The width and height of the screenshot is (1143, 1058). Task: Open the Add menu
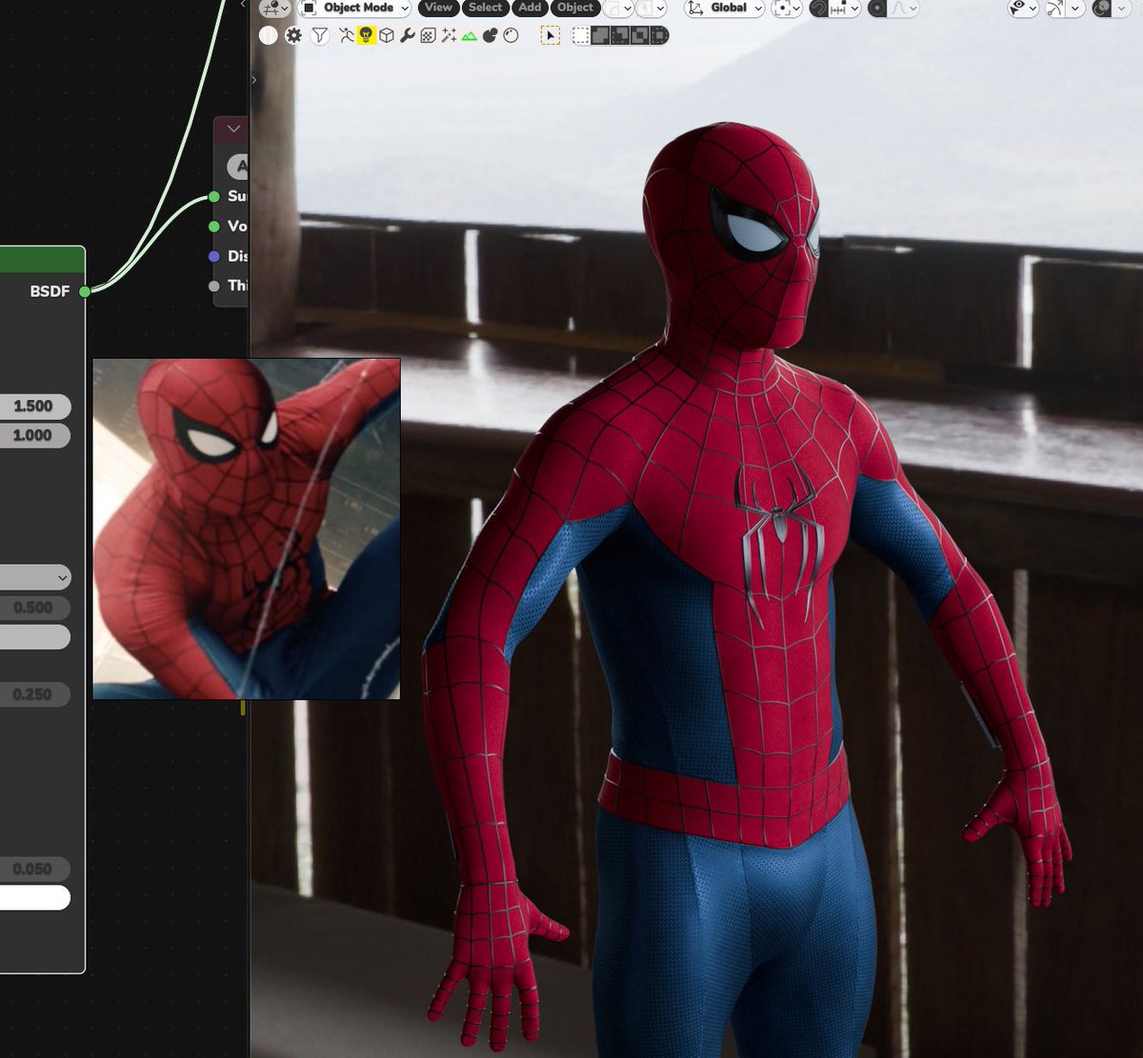pos(531,8)
